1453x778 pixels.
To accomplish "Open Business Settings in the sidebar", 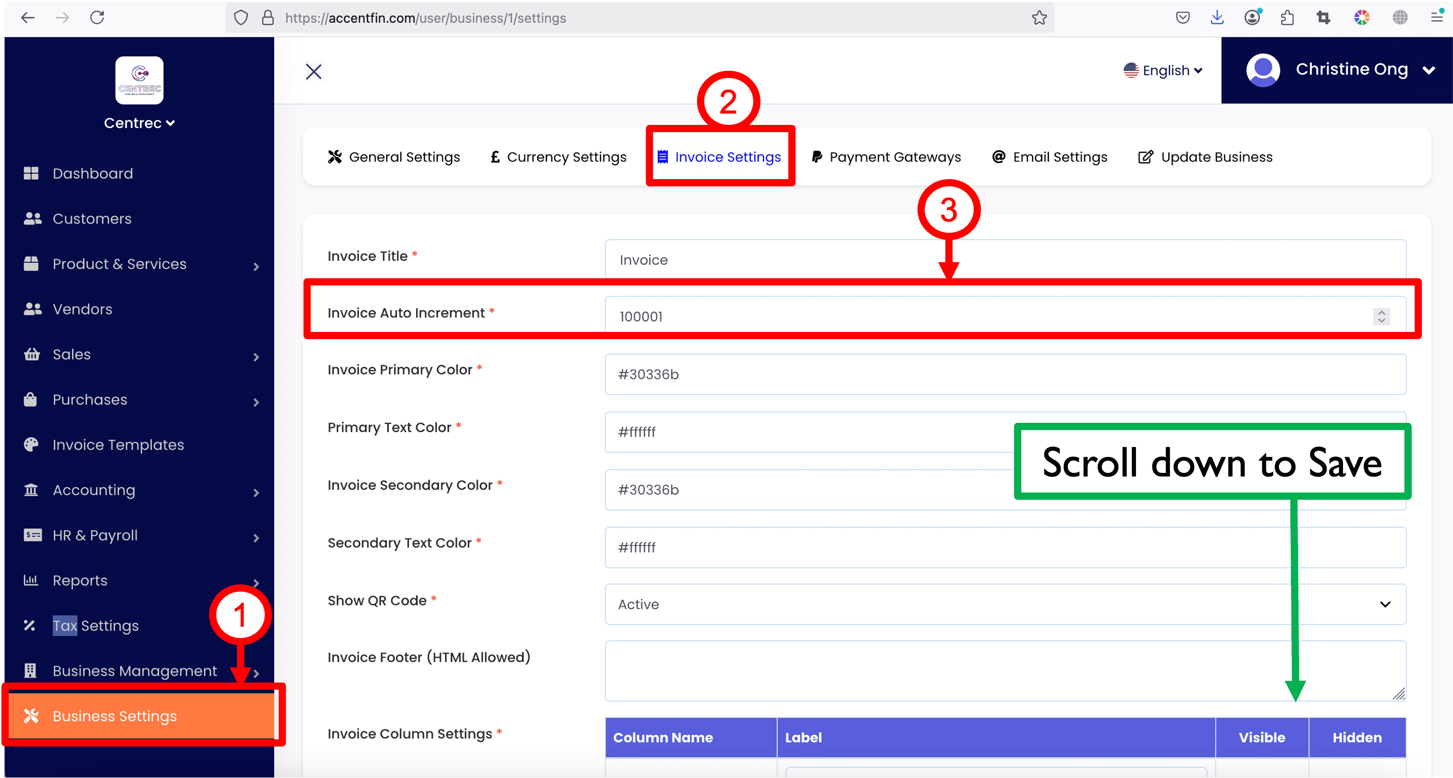I will 115,716.
